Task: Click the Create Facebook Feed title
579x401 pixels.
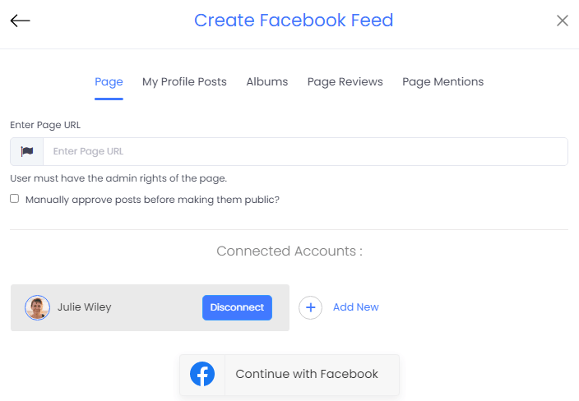Action: 294,20
